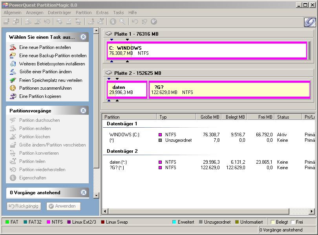Click the merge partitions toolbar icon
318x235 pixels.
tap(91, 22)
